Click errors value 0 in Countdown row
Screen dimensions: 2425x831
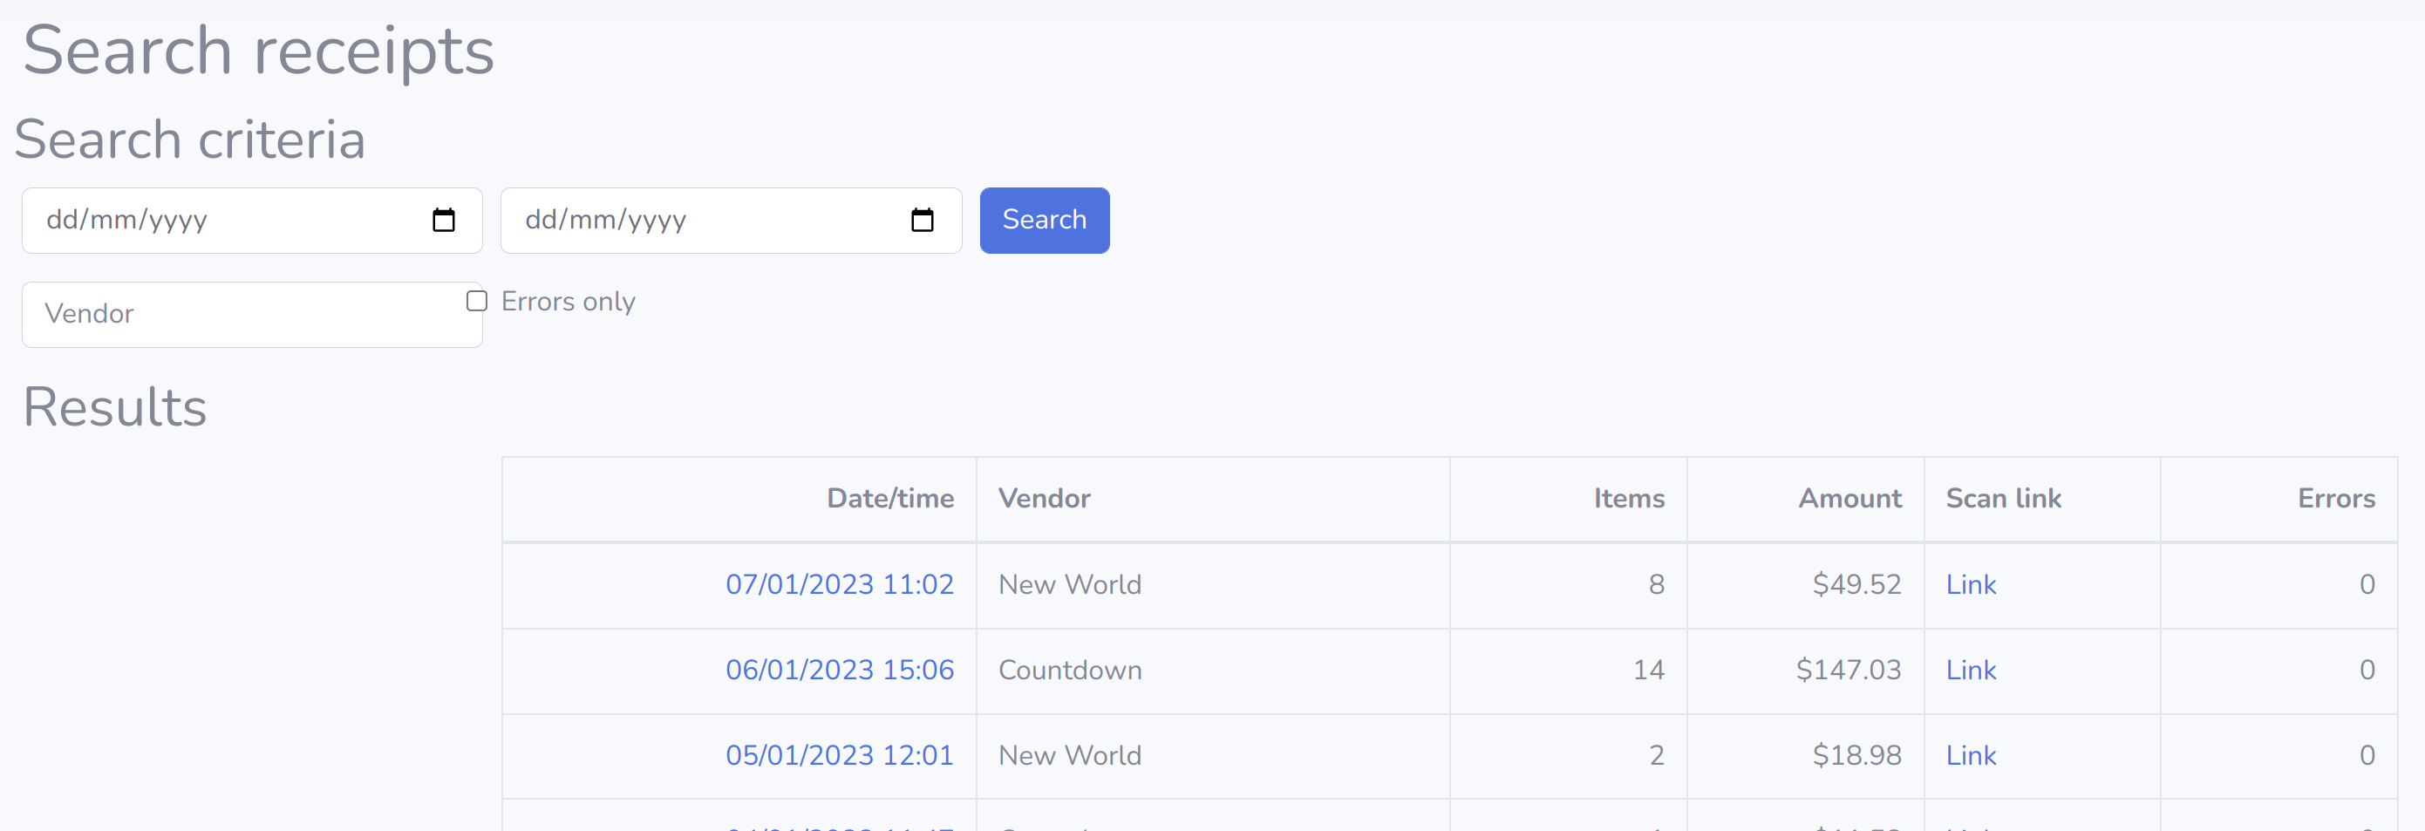tap(2279, 670)
